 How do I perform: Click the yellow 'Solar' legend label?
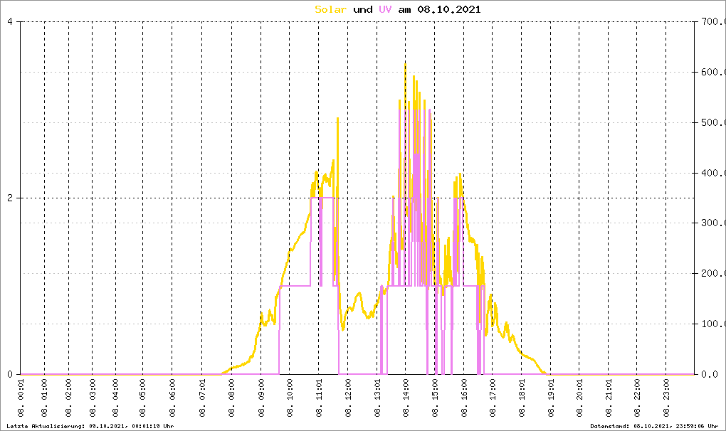(330, 9)
